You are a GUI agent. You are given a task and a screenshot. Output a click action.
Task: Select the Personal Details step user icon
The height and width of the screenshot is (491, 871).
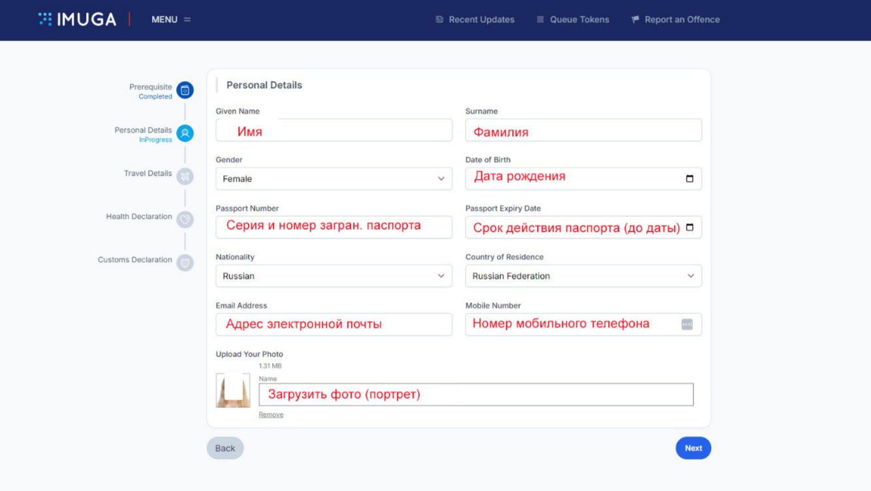click(x=185, y=133)
